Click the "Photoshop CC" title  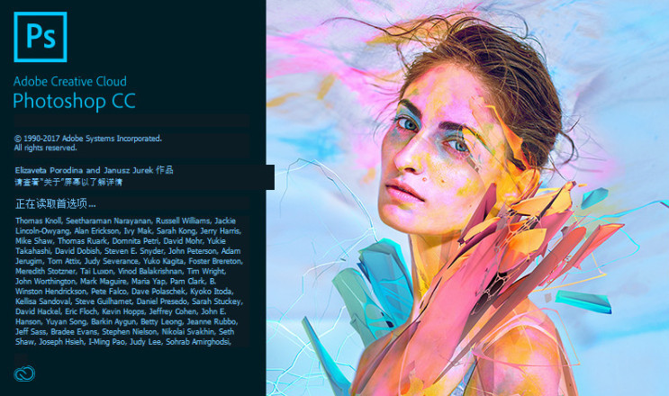[74, 102]
